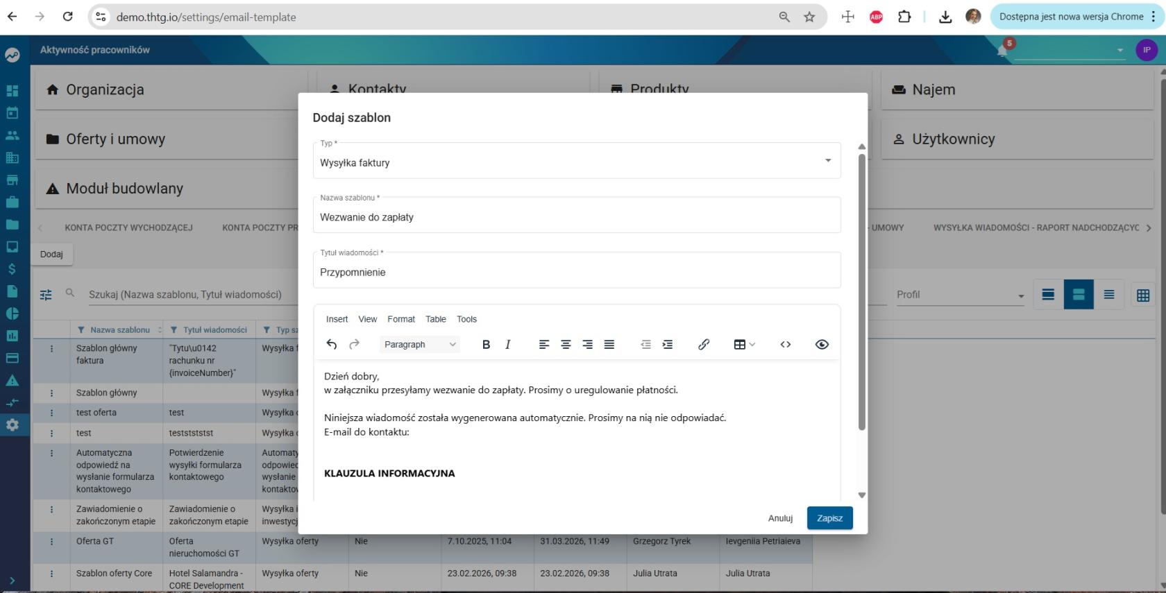Image resolution: width=1166 pixels, height=593 pixels.
Task: Expand the Paragraph style dropdown
Action: tap(420, 345)
